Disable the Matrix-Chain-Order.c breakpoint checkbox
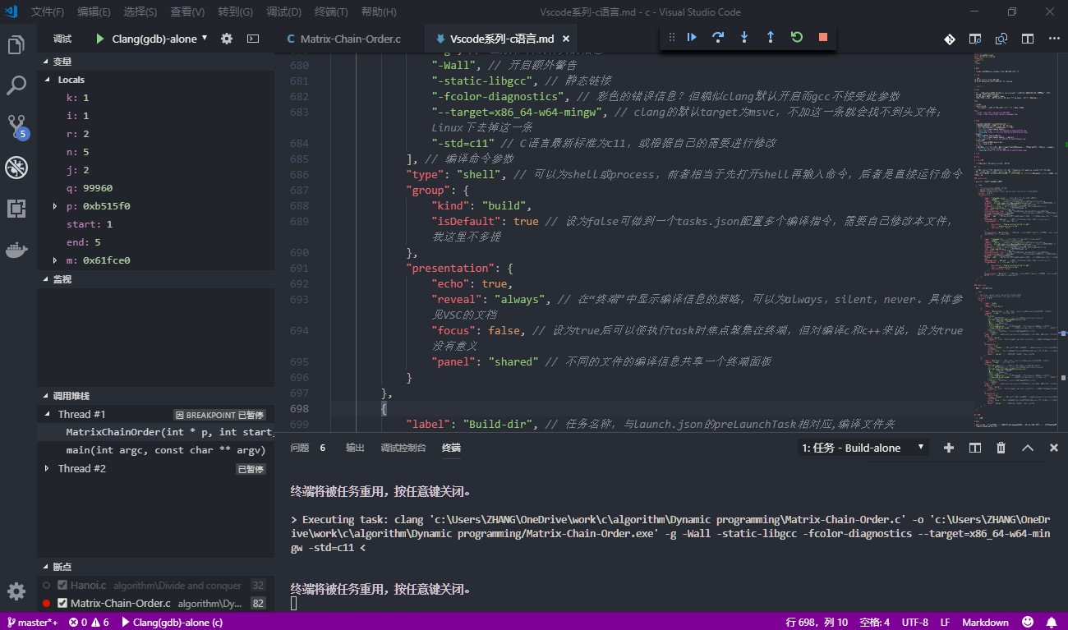1068x630 pixels. tap(62, 604)
